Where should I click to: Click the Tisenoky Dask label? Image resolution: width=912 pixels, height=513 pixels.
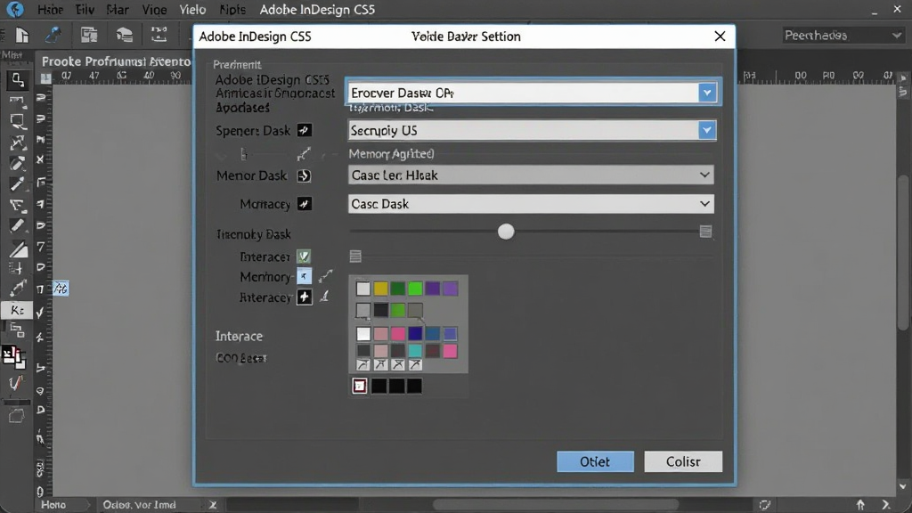pos(254,234)
